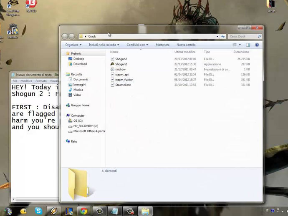Open Video library

(x=77, y=95)
